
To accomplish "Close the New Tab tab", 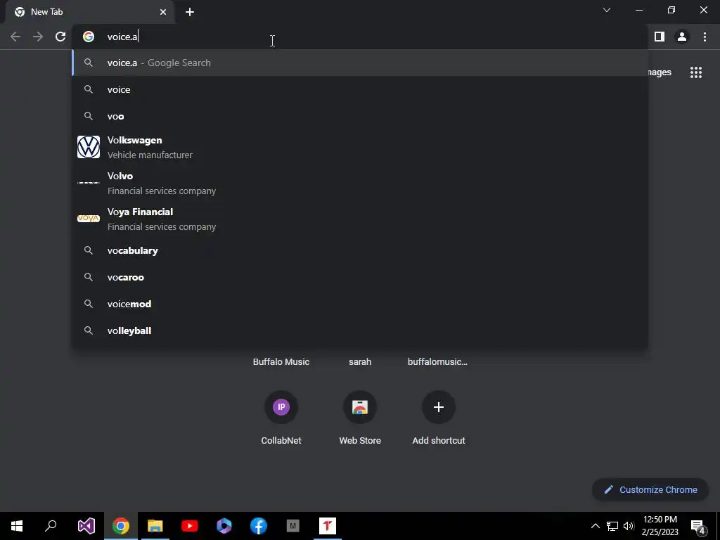I will (x=163, y=12).
